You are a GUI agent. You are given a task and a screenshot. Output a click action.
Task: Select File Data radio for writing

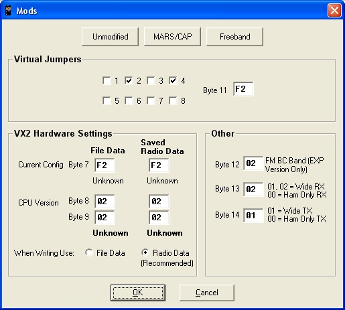pyautogui.click(x=89, y=252)
